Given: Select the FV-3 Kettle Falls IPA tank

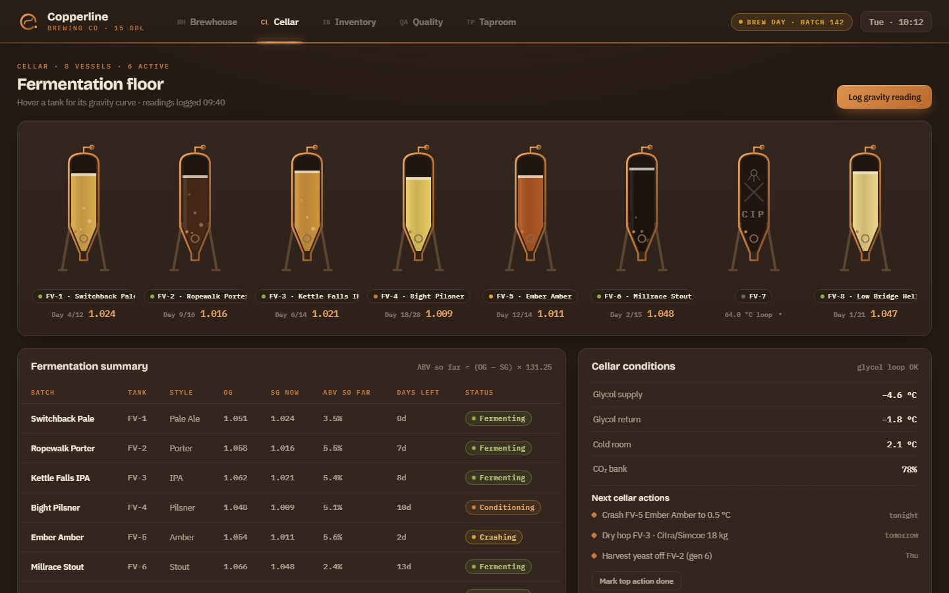Looking at the screenshot, I should (x=307, y=208).
